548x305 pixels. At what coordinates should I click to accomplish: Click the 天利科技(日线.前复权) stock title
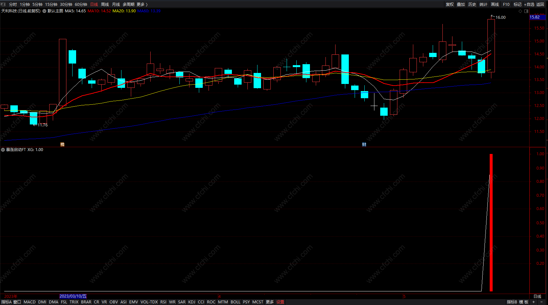(21, 11)
